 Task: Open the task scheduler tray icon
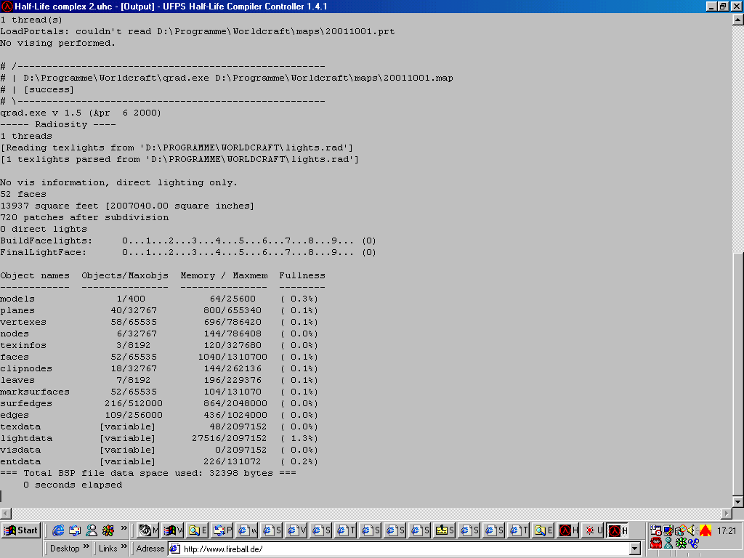coord(656,530)
